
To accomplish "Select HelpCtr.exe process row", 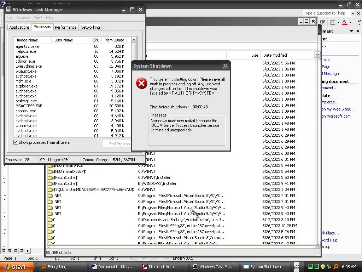I will coord(72,51).
